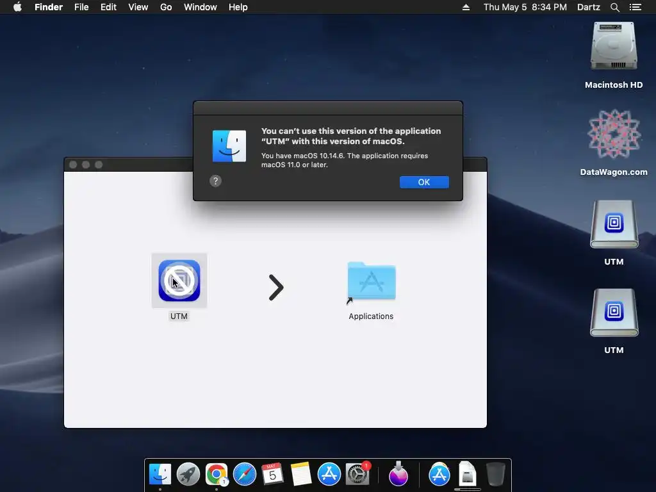Select the Macintosh HD desktop drive
Viewport: 656px width, 492px height.
pos(614,46)
